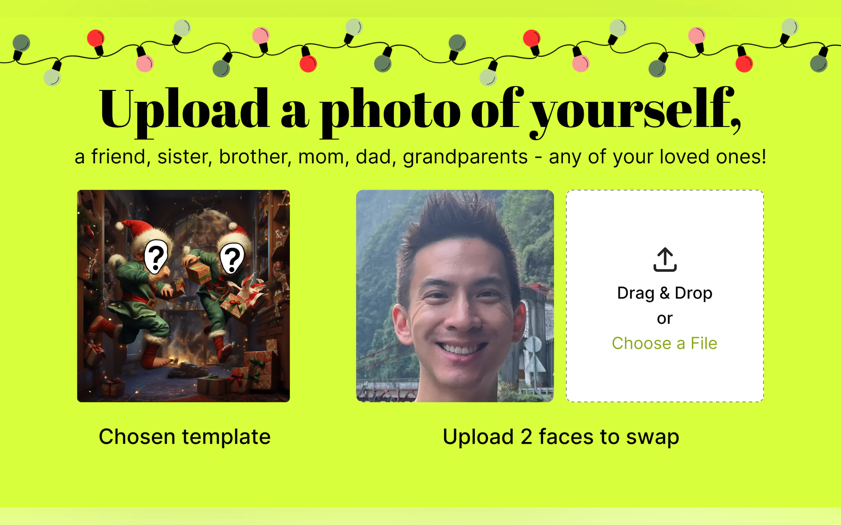The width and height of the screenshot is (841, 525).
Task: Click the Upload 2 faces to swap caption
Action: 561,436
